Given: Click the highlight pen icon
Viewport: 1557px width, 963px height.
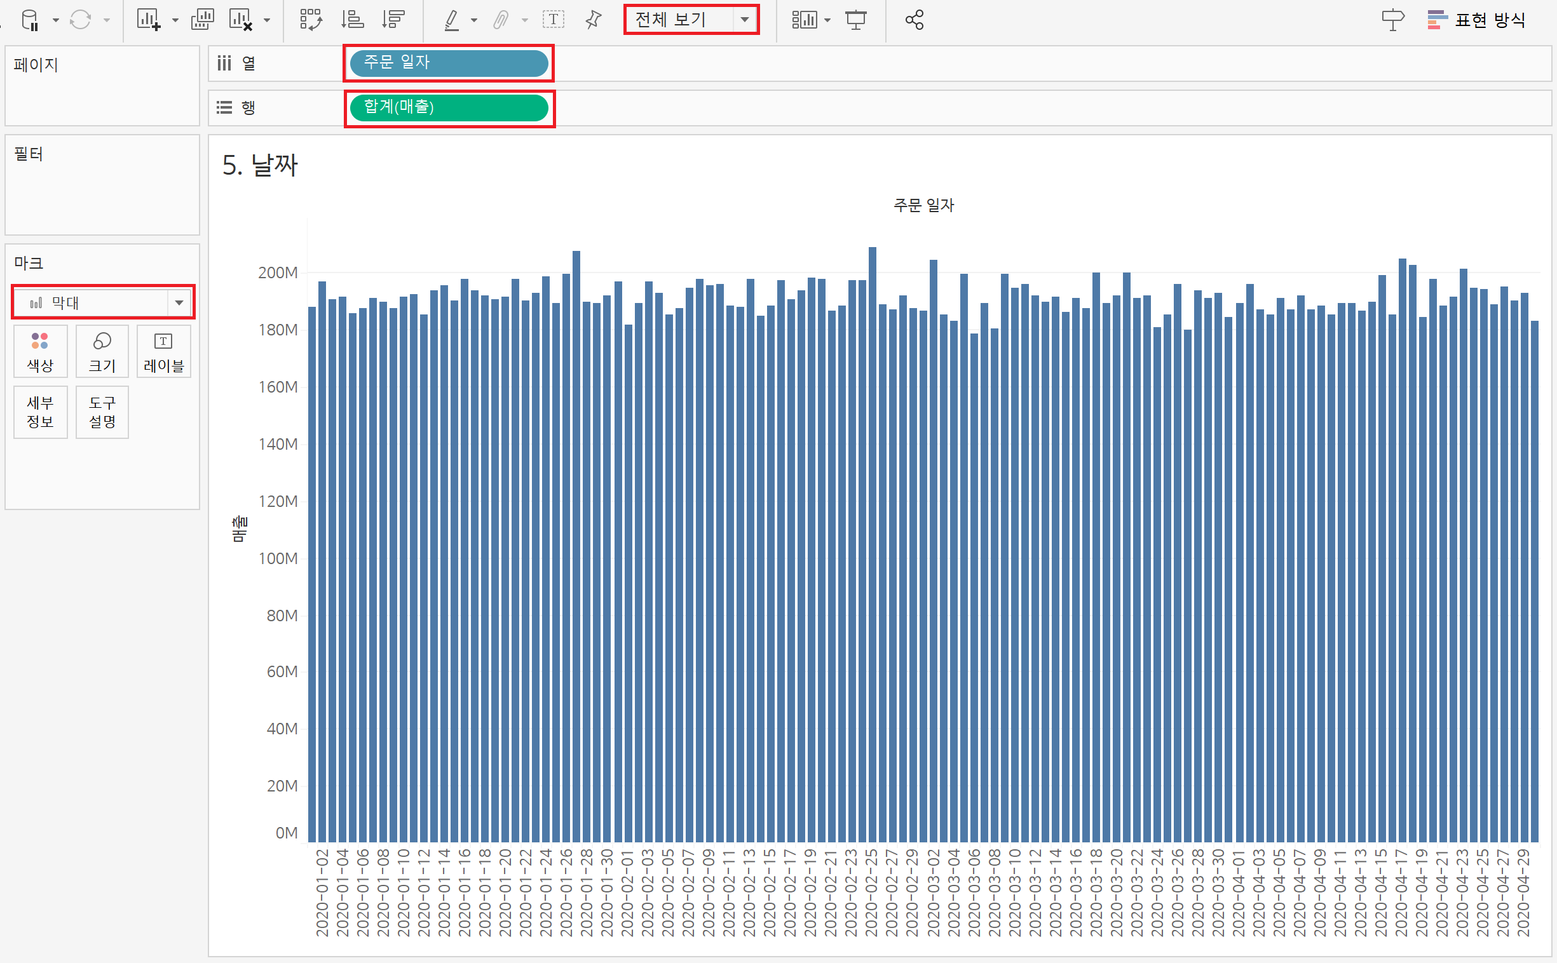Looking at the screenshot, I should (452, 20).
